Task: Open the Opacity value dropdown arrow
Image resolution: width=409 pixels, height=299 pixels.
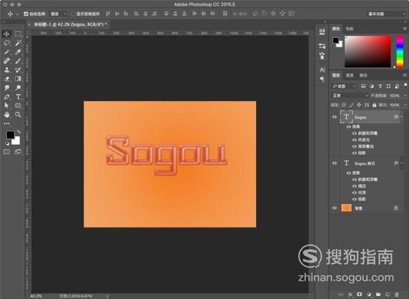Action: pyautogui.click(x=405, y=95)
